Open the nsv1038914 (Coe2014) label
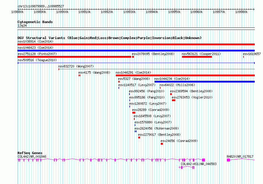 click(x=35, y=41)
